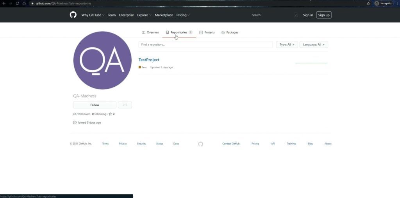View the 0 following list
This screenshot has width=400, height=198.
(99, 114)
